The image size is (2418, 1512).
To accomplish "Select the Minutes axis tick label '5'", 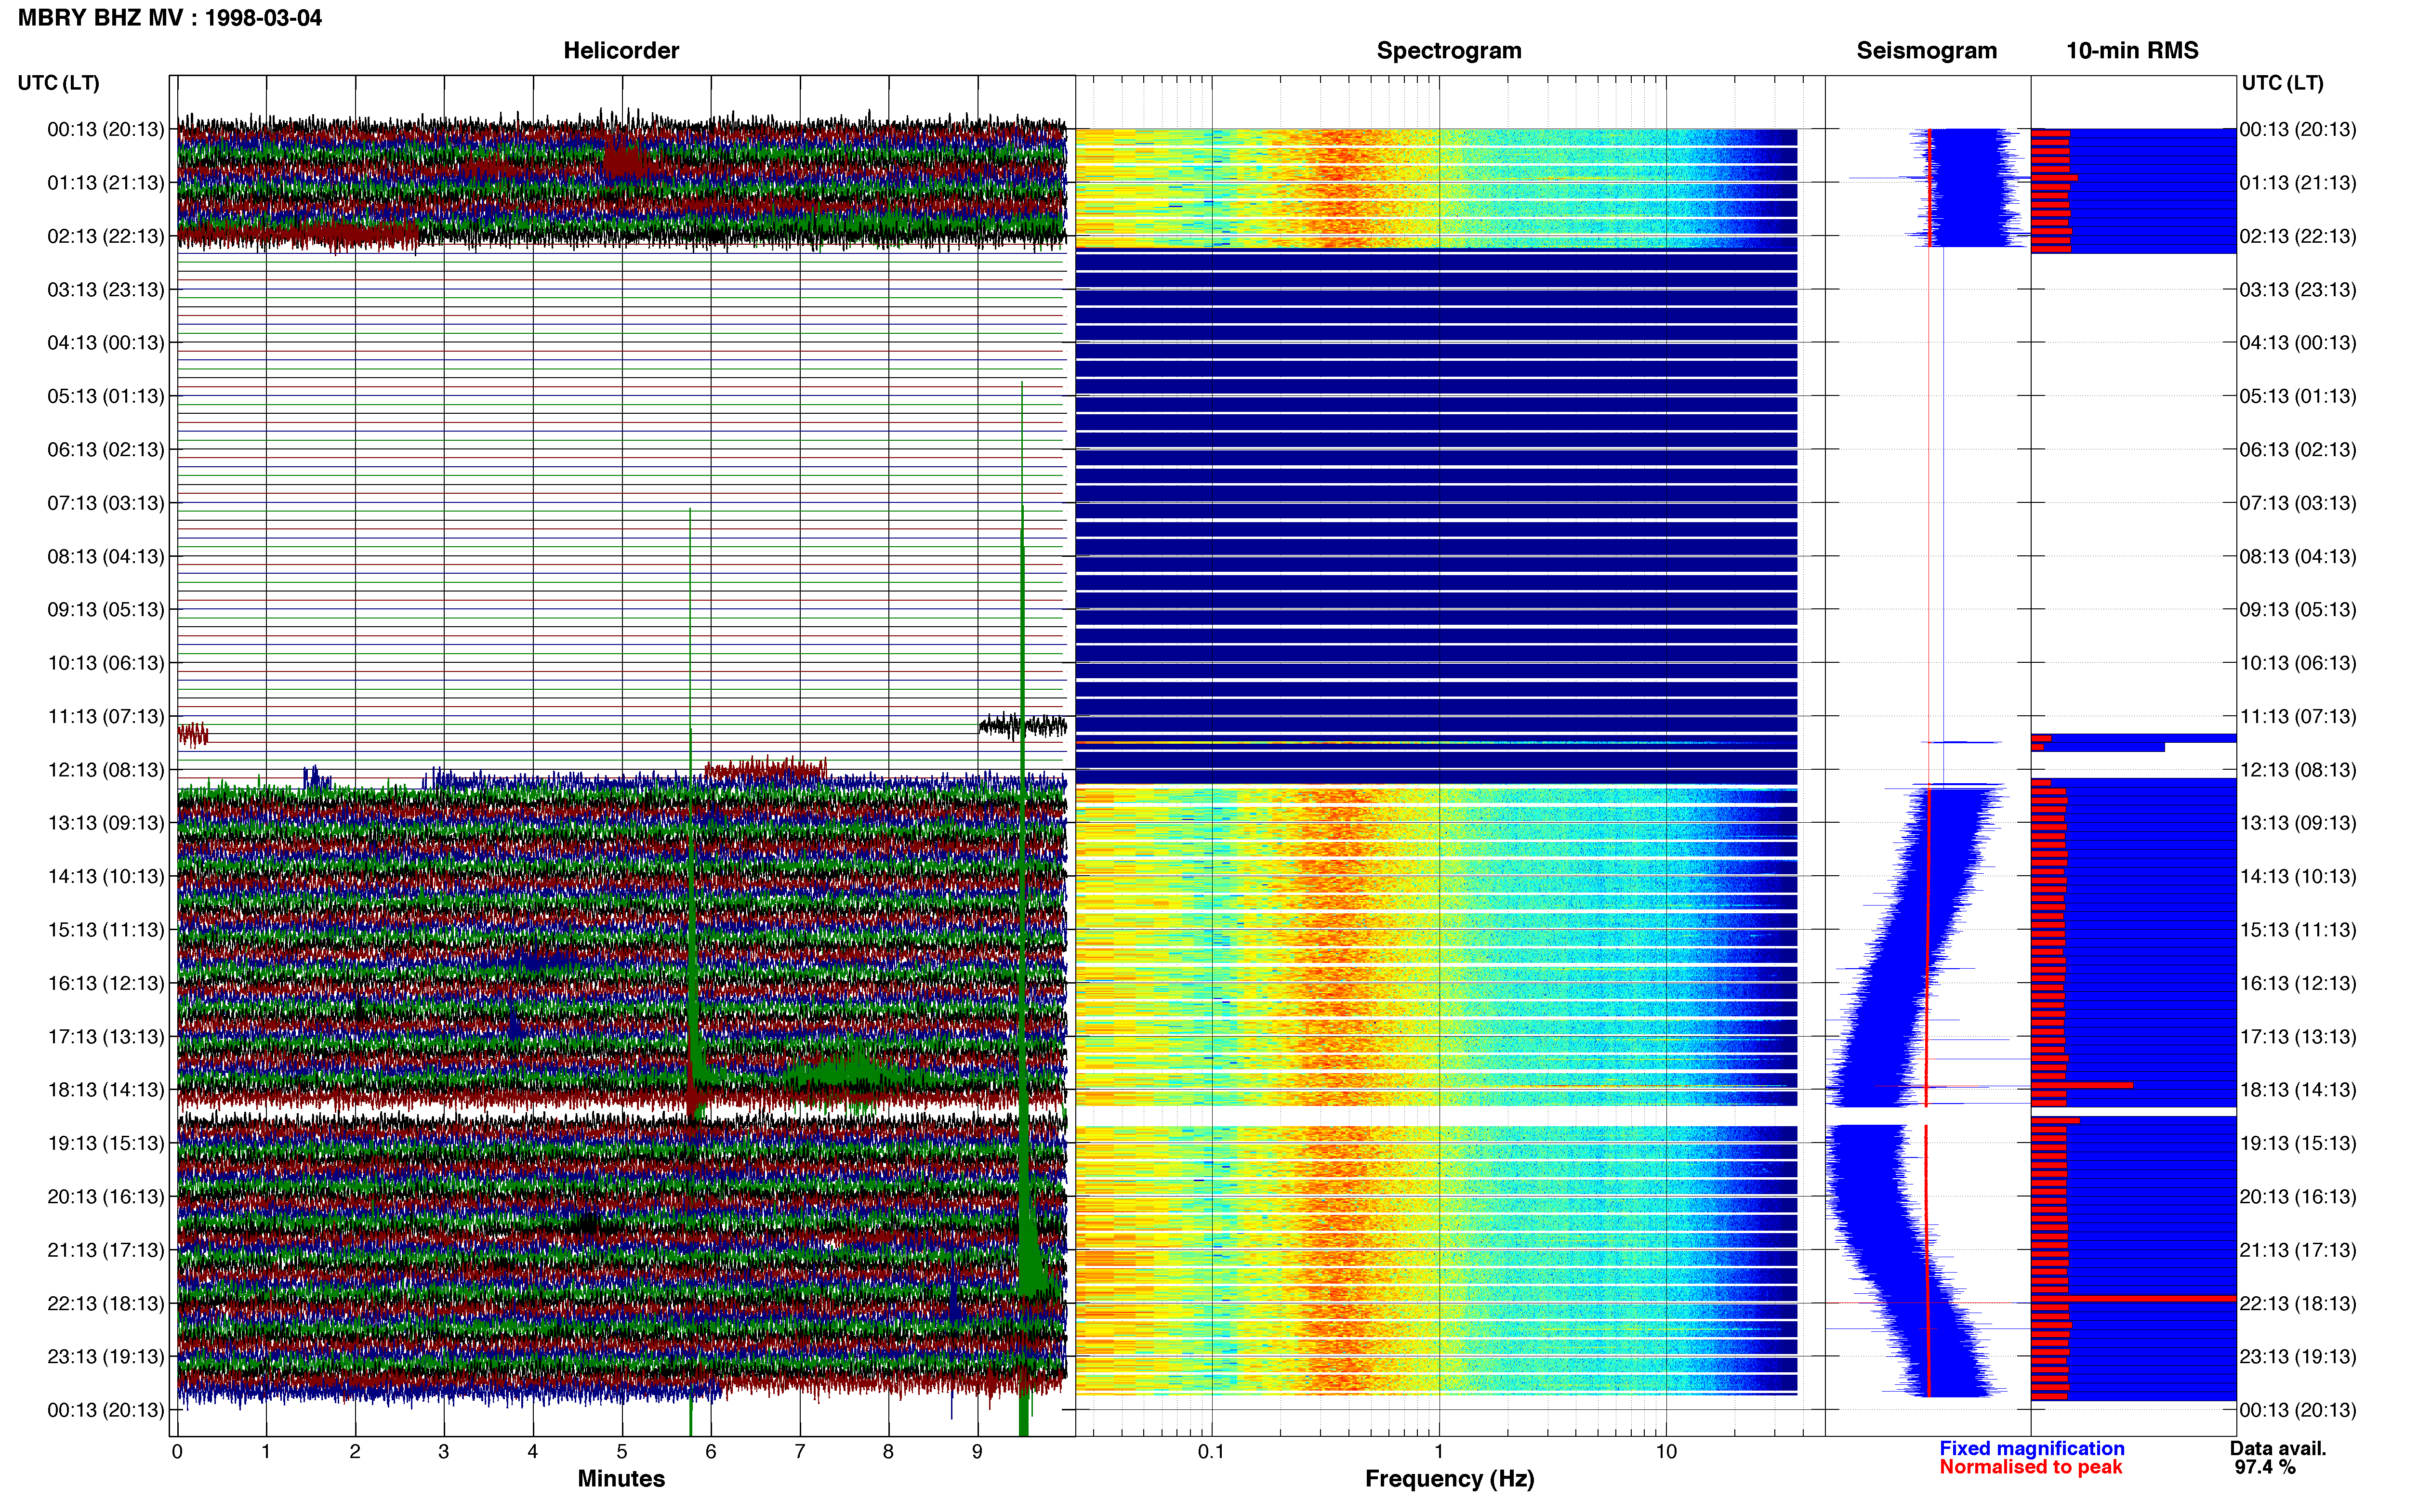I will pos(622,1452).
